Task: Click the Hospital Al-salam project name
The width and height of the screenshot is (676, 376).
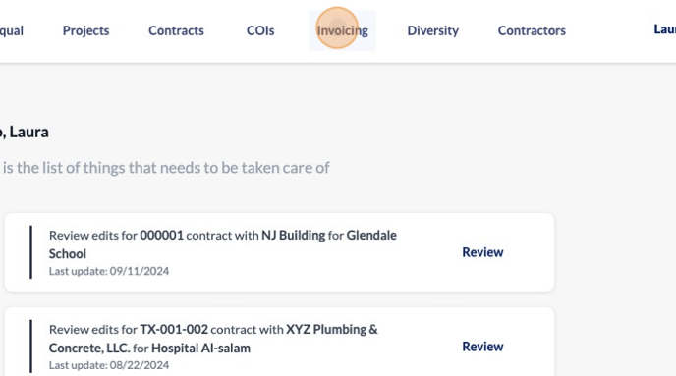Action: (200, 348)
